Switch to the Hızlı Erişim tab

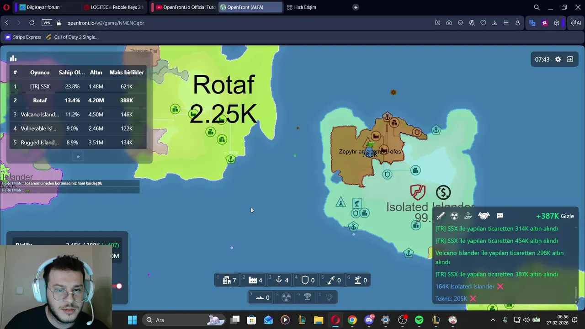coord(302,7)
